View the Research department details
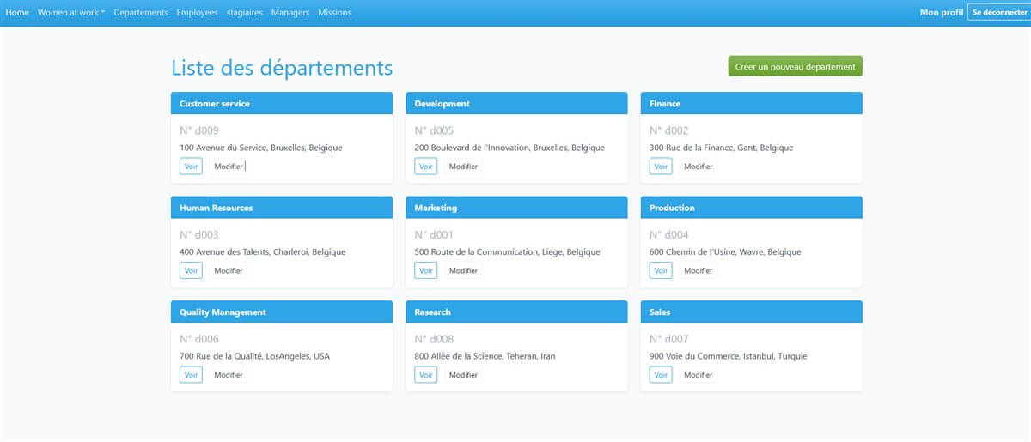Image resolution: width=1031 pixels, height=442 pixels. pyautogui.click(x=425, y=375)
